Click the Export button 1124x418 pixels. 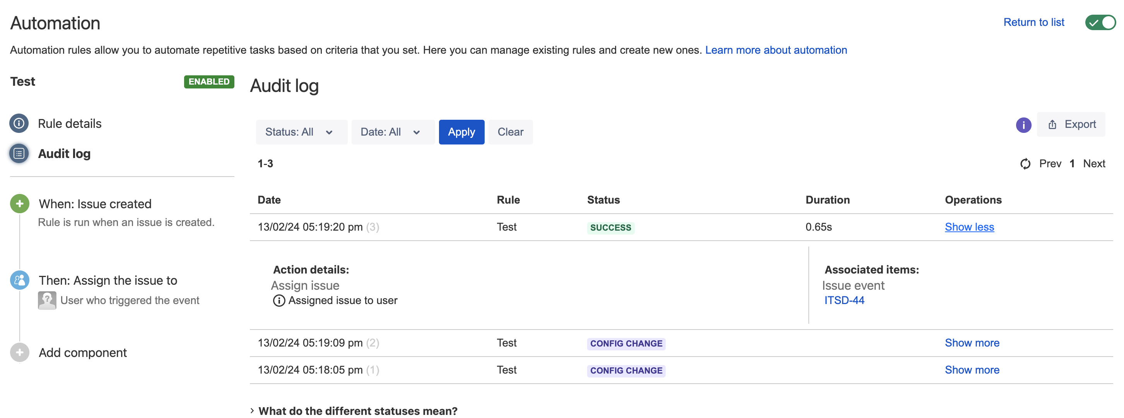coord(1072,125)
